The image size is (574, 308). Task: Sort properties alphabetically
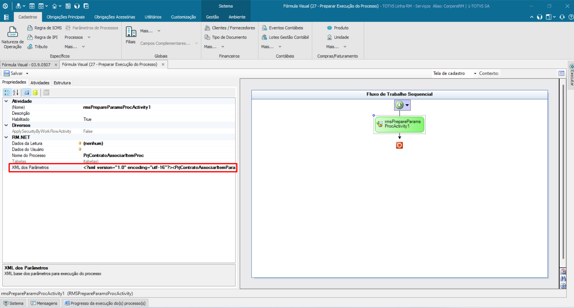(16, 92)
